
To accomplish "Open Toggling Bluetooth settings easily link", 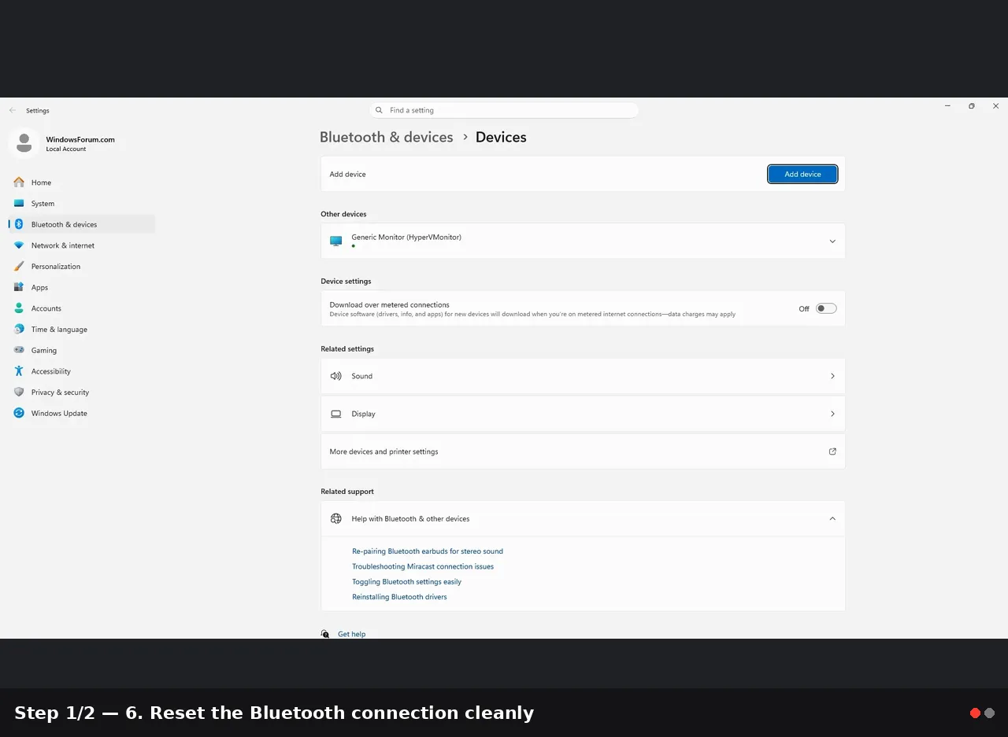I will 406,582.
